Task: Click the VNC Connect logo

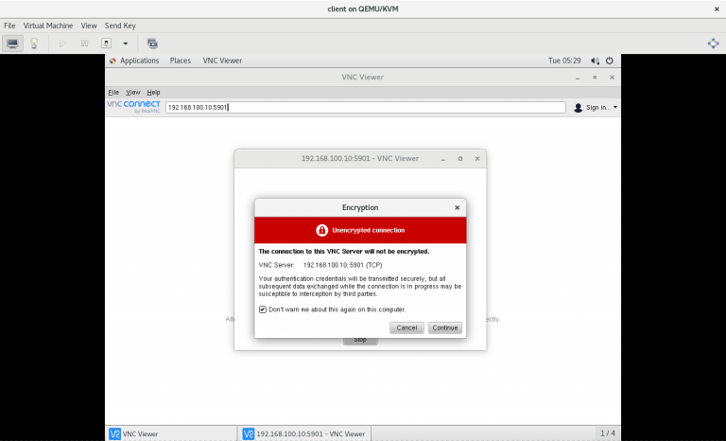Action: point(134,107)
